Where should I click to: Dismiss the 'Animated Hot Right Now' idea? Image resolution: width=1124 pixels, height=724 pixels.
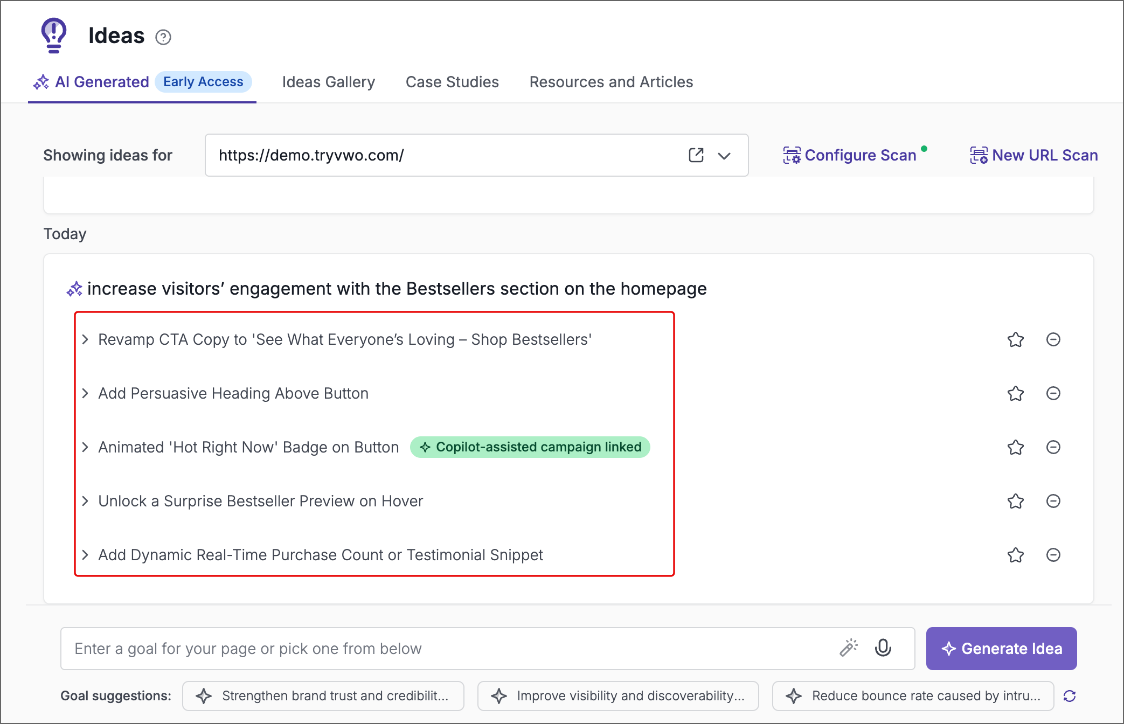[1053, 447]
